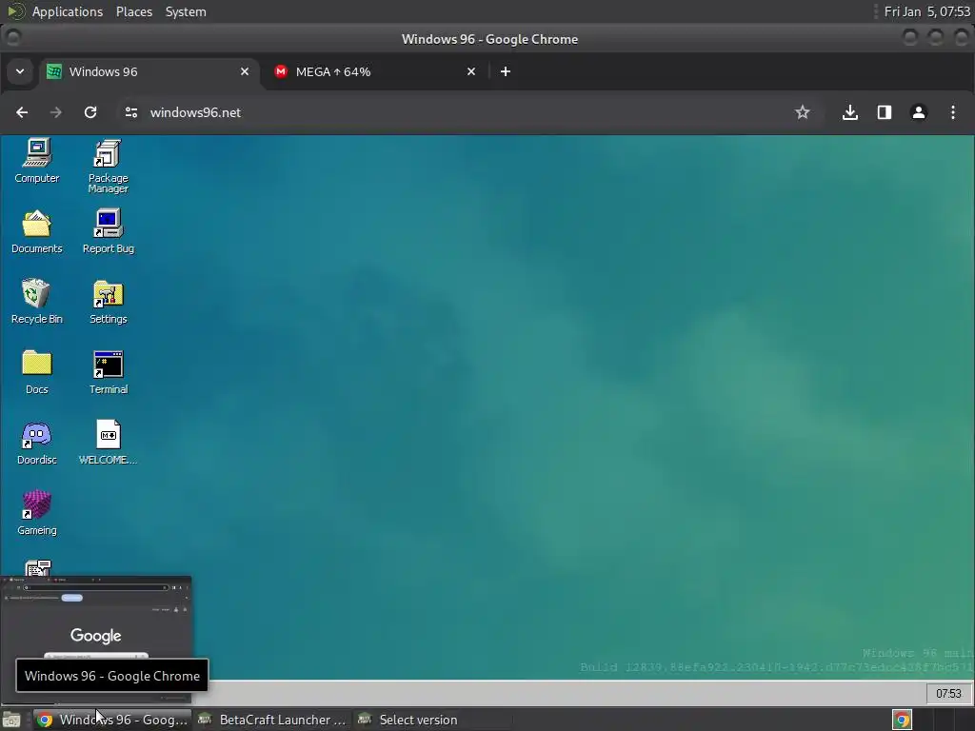Open Chrome downloads icon
Image resolution: width=975 pixels, height=731 pixels.
[850, 112]
